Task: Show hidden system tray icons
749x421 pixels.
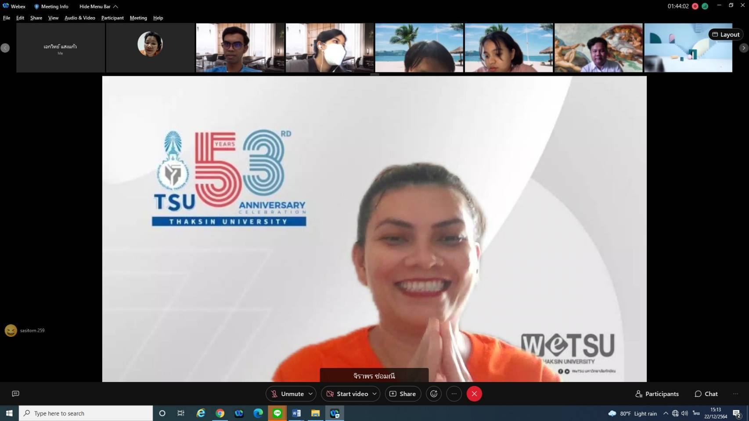Action: tap(666, 414)
